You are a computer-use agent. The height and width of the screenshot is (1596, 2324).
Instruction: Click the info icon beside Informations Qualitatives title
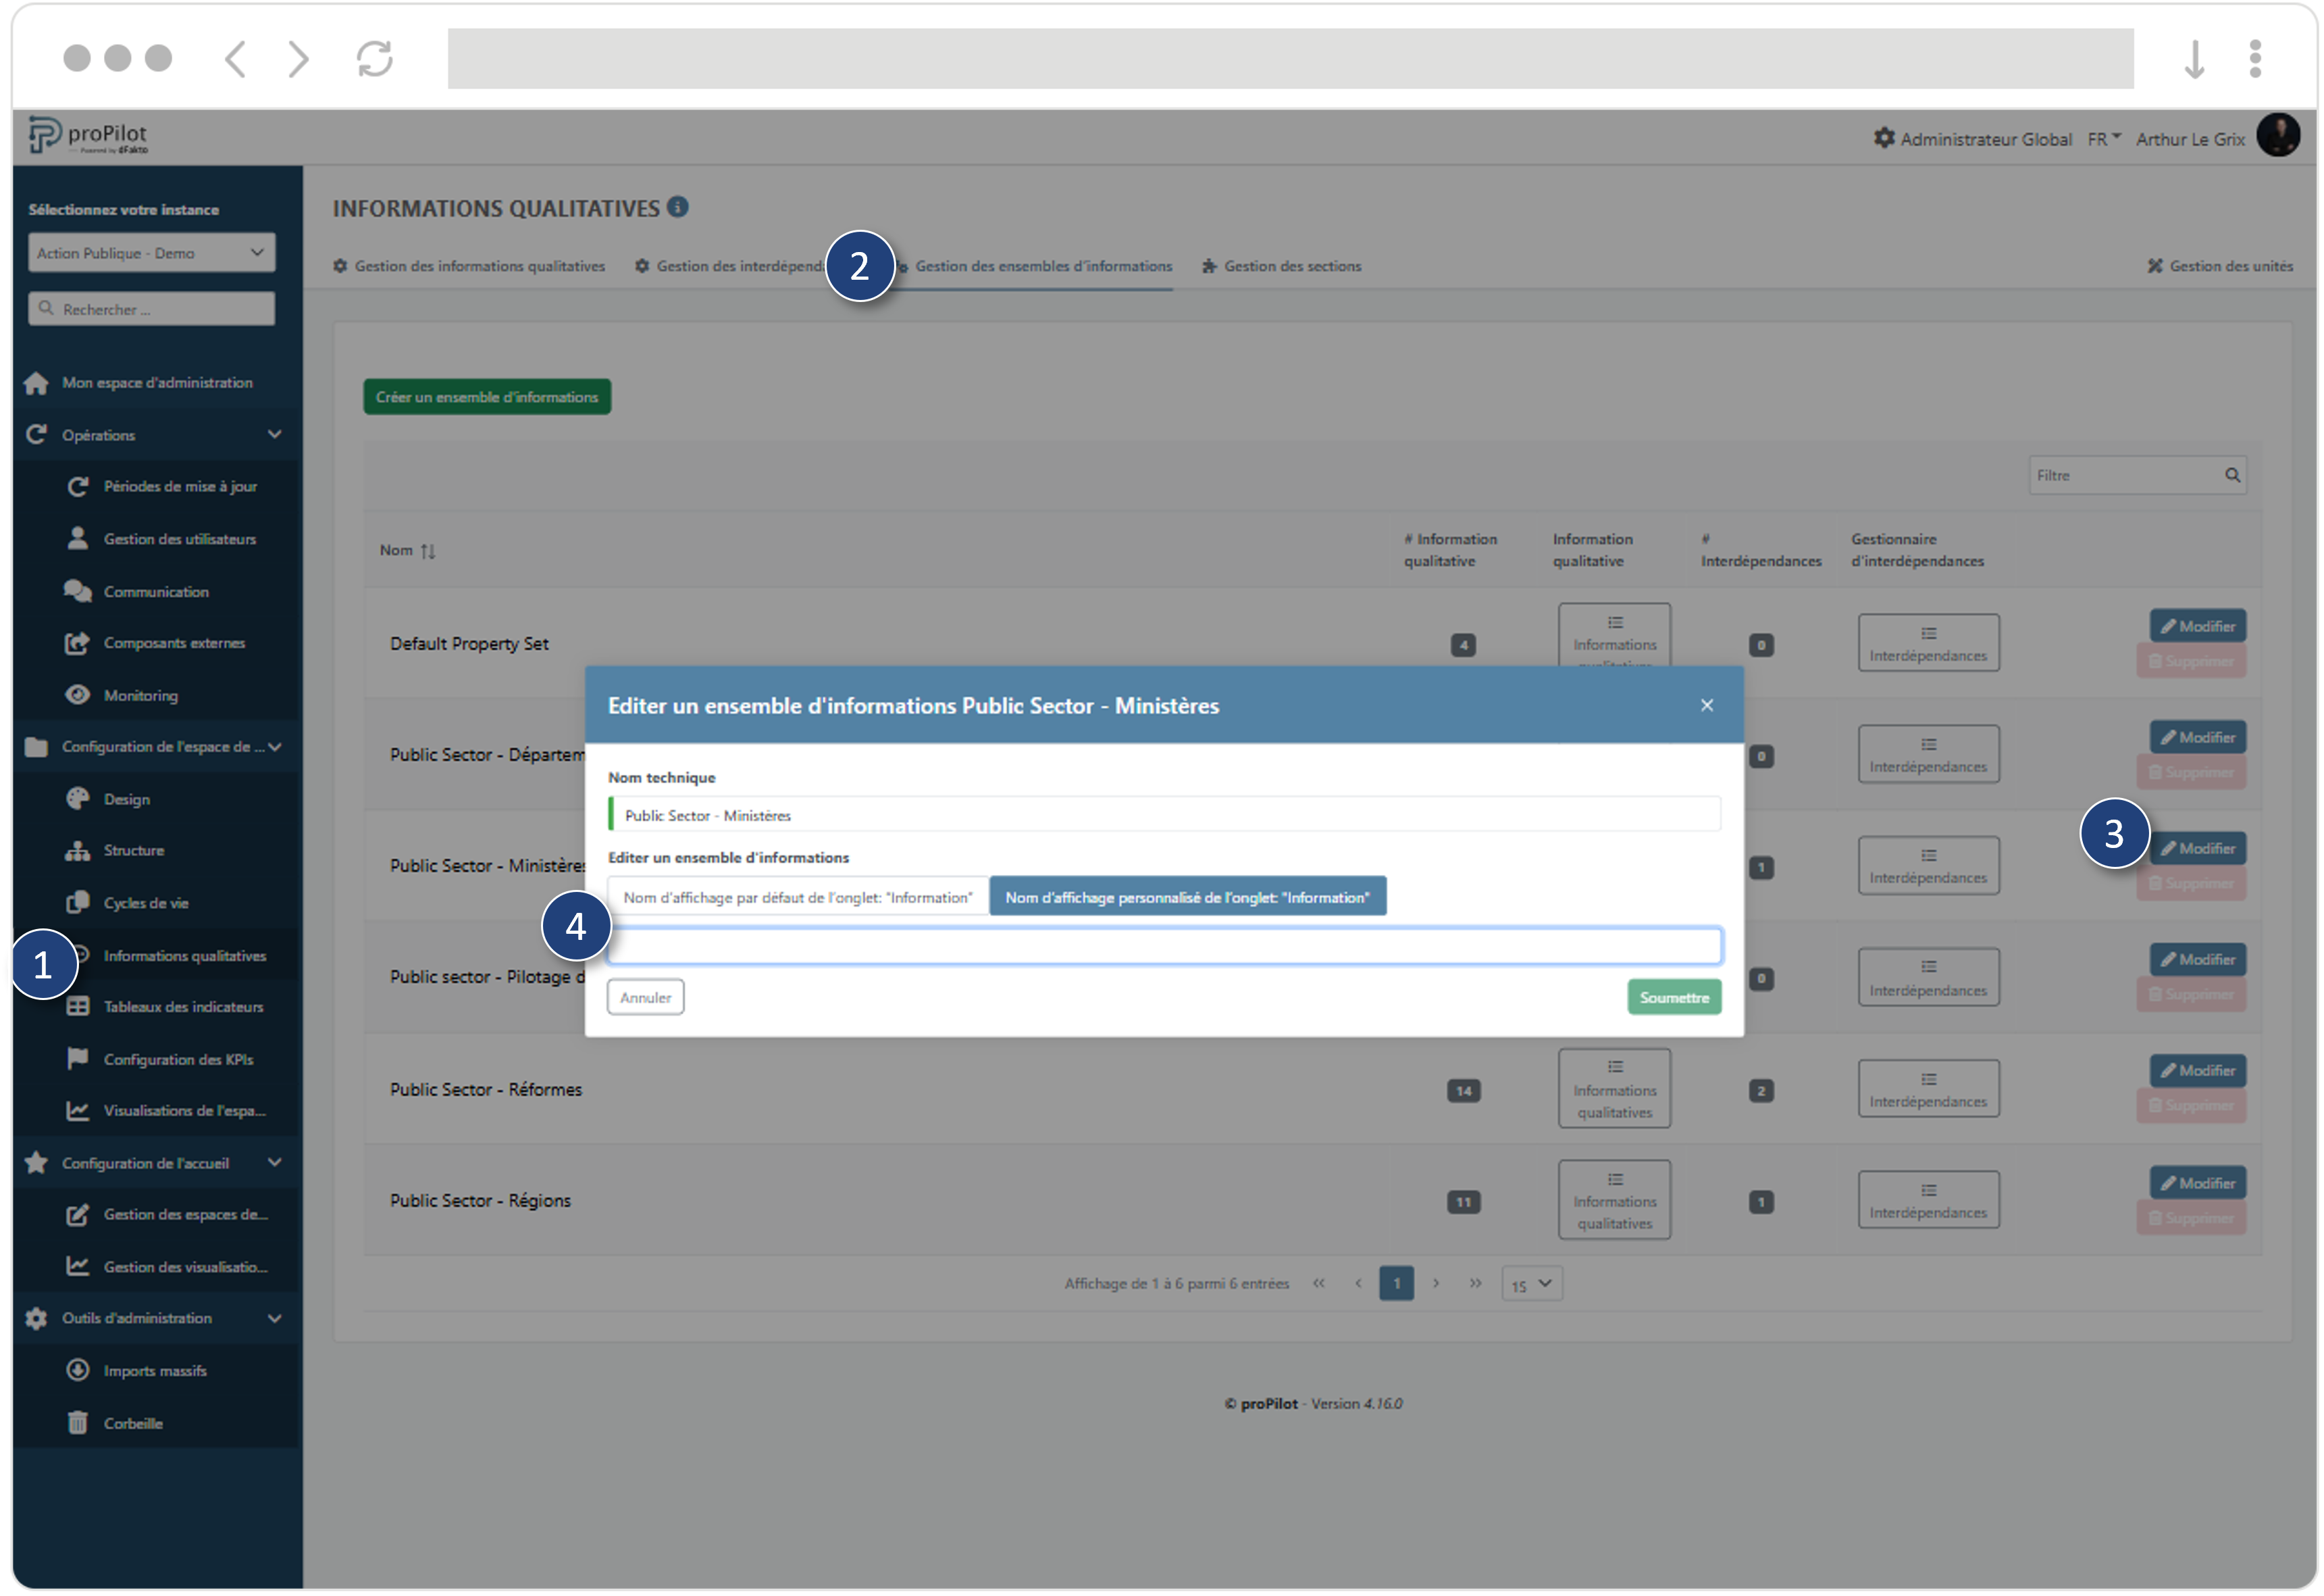click(678, 207)
